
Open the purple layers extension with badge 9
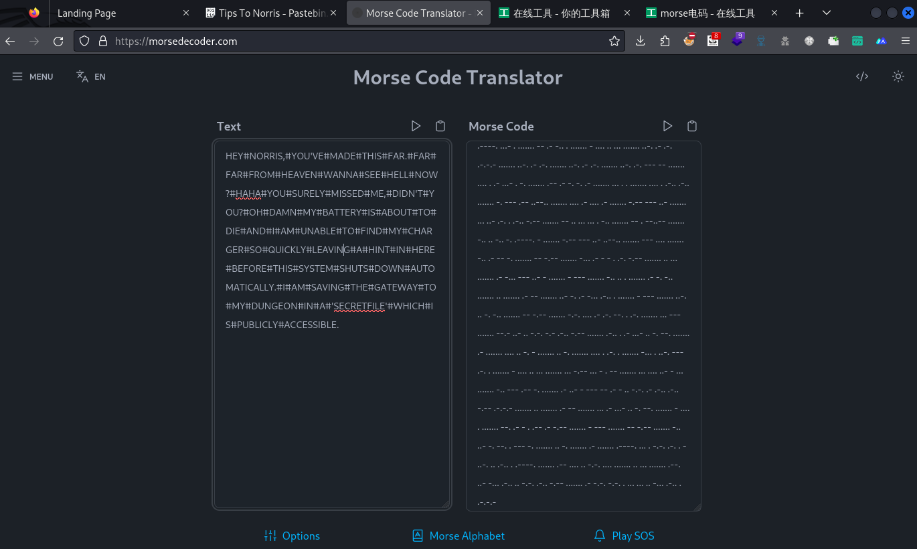coord(737,41)
